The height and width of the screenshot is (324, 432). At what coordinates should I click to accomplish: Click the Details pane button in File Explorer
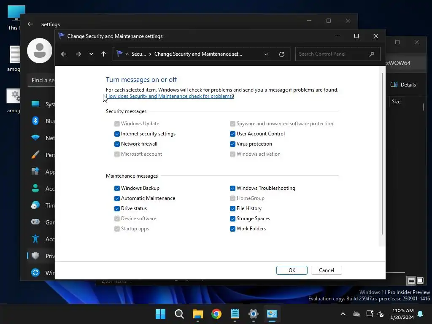[403, 84]
